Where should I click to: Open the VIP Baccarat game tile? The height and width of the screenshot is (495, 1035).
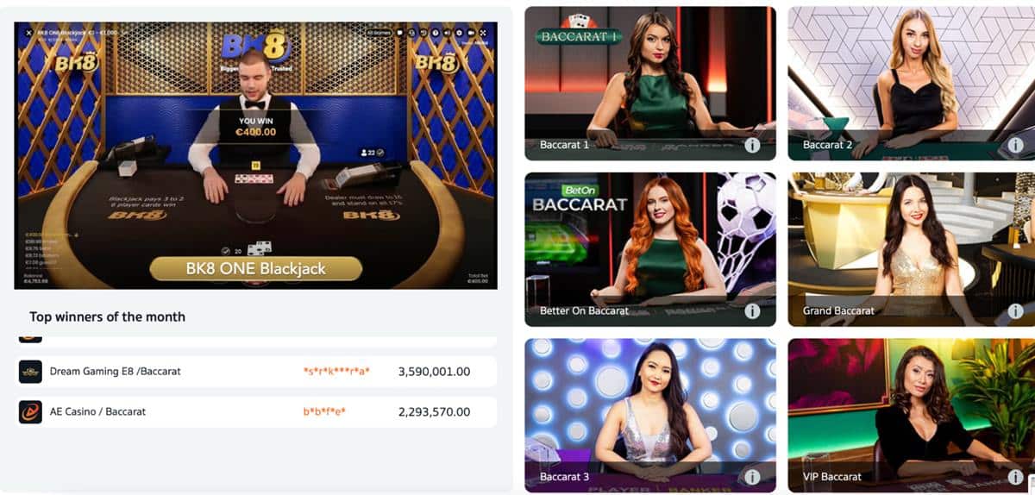(x=912, y=415)
